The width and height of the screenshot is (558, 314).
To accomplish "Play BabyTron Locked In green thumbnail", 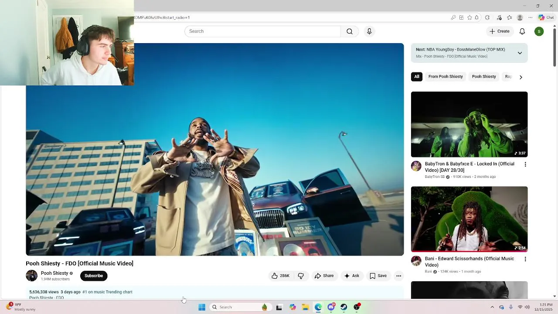I will pyautogui.click(x=469, y=124).
